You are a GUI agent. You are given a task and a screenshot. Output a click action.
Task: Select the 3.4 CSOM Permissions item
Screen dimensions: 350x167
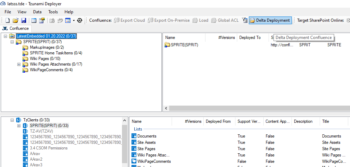click(x=49, y=148)
